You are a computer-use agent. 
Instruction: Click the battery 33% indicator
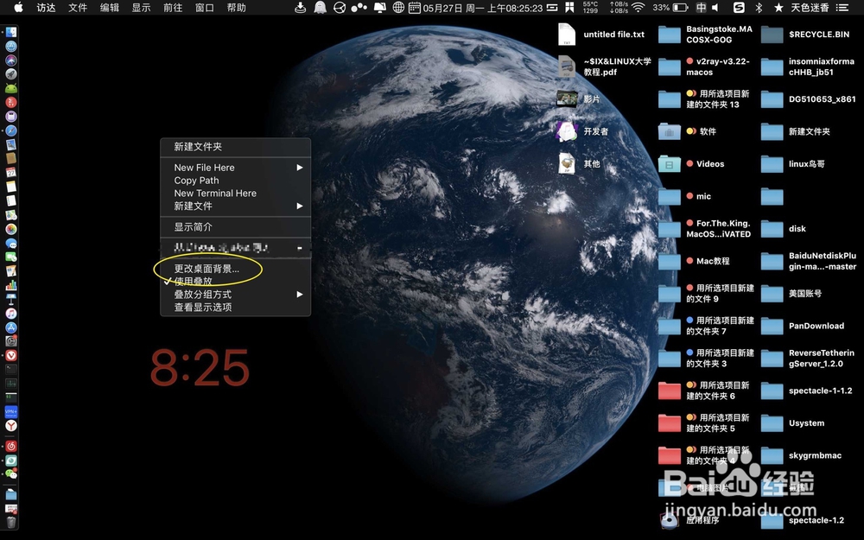(x=670, y=8)
